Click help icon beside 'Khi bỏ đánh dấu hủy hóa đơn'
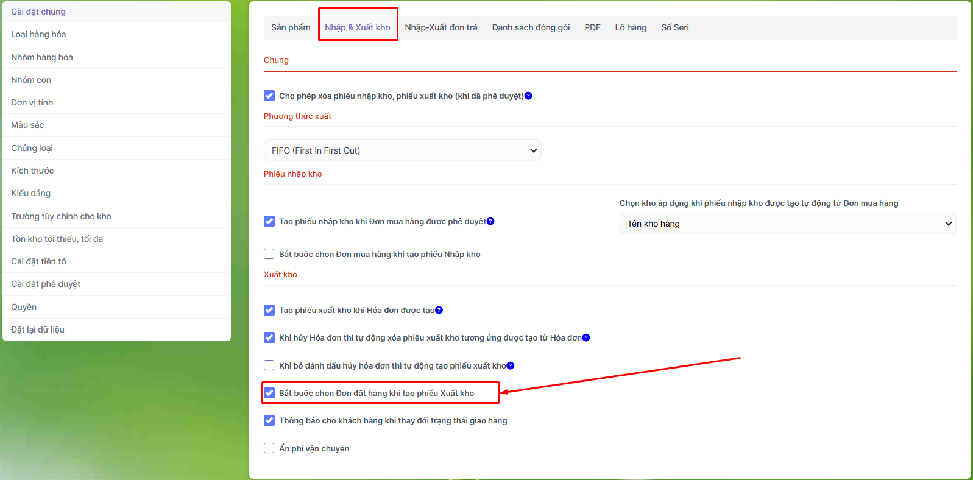Image resolution: width=973 pixels, height=480 pixels. [511, 365]
